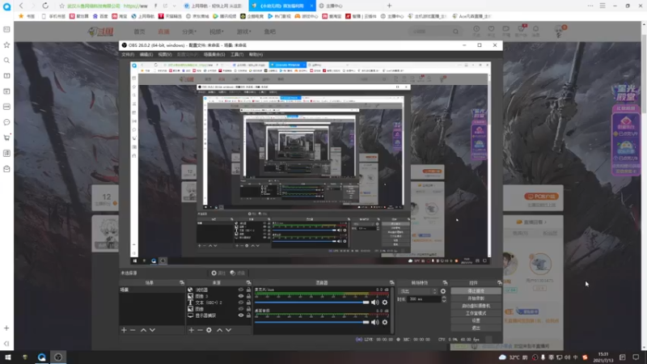Viewport: 647px width, 364px height.
Task: Mute the 桌面音频 speaker icon
Action: (x=374, y=322)
